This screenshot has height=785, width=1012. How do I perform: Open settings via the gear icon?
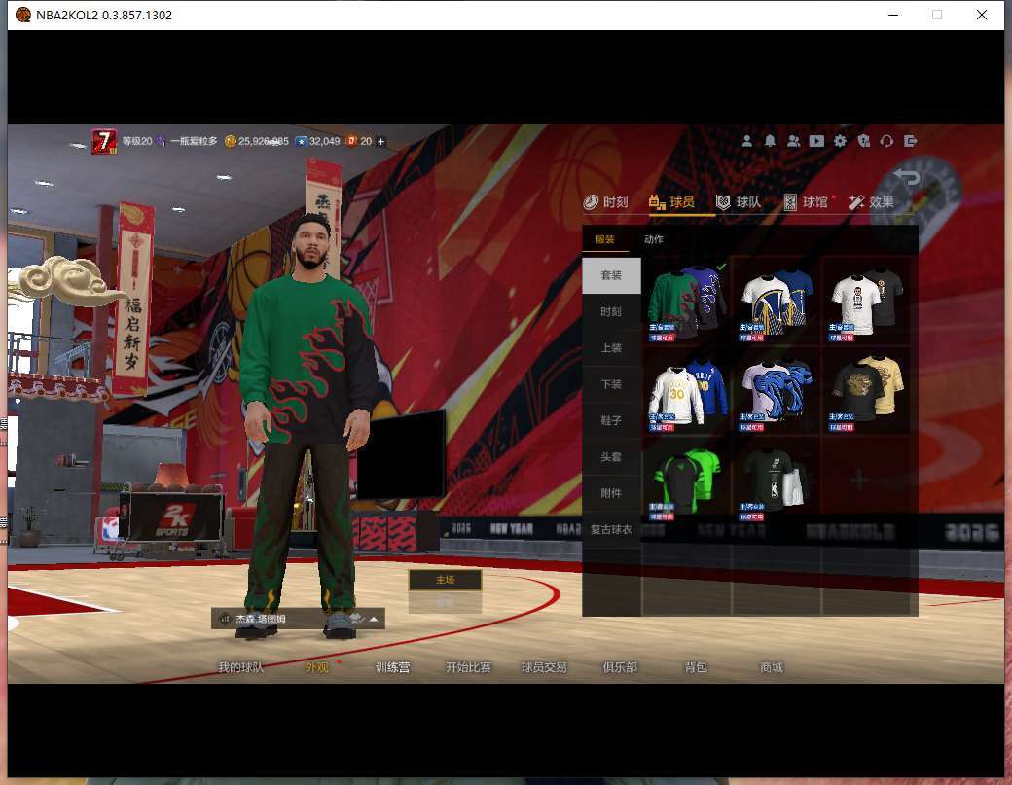pyautogui.click(x=840, y=141)
